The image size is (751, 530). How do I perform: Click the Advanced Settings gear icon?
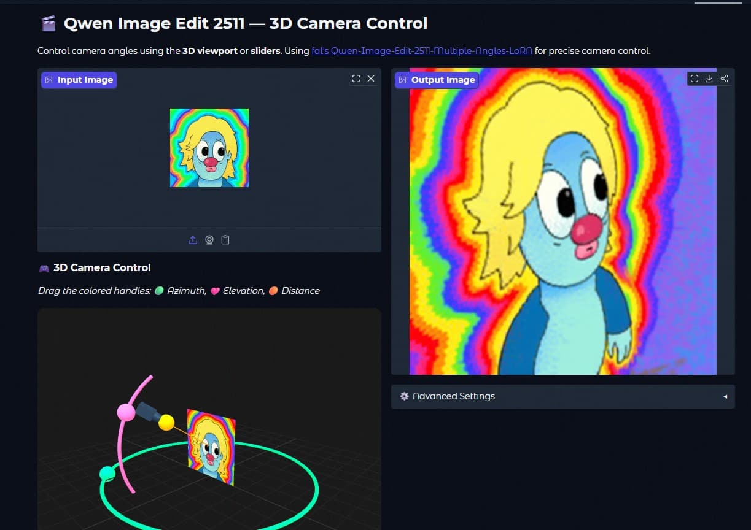pos(404,396)
